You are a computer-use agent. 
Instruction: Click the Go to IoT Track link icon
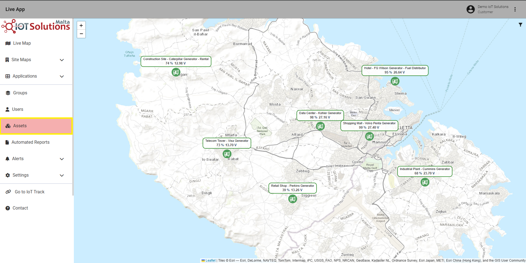(8, 192)
